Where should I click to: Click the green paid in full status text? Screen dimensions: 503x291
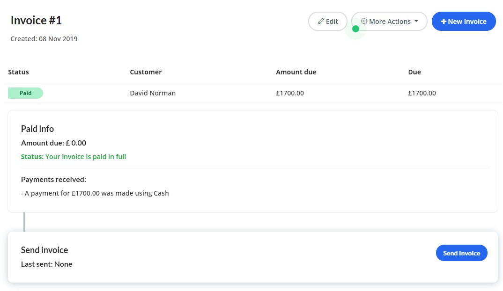point(74,157)
